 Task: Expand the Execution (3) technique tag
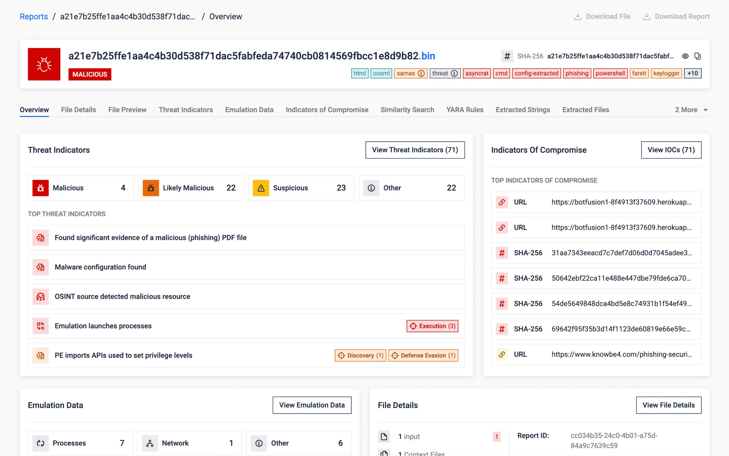pos(432,326)
